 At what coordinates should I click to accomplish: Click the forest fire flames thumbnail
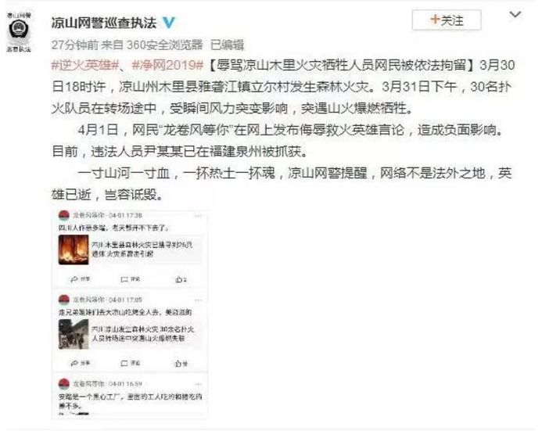pyautogui.click(x=74, y=250)
